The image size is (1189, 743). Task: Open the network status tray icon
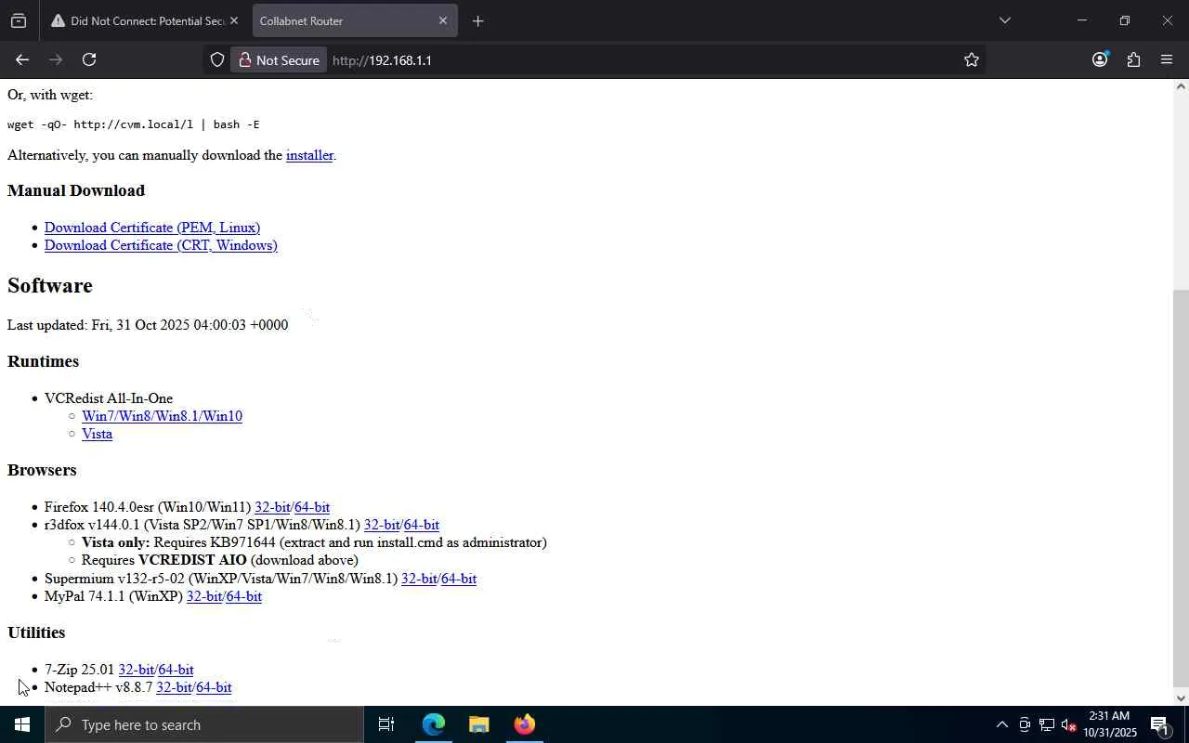point(1047,724)
